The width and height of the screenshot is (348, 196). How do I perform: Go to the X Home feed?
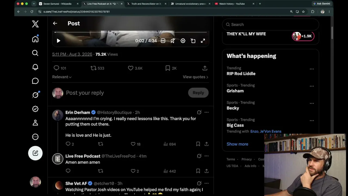35,39
